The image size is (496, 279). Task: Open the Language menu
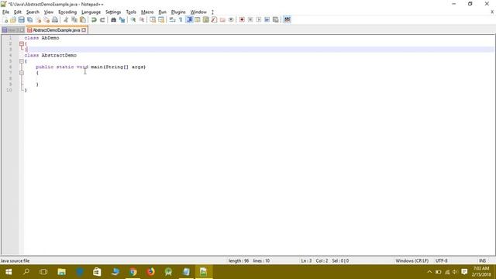(x=91, y=12)
